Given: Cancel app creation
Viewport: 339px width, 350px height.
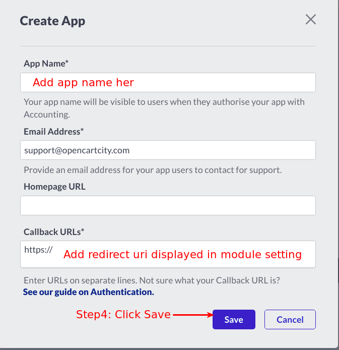Looking at the screenshot, I should 290,319.
